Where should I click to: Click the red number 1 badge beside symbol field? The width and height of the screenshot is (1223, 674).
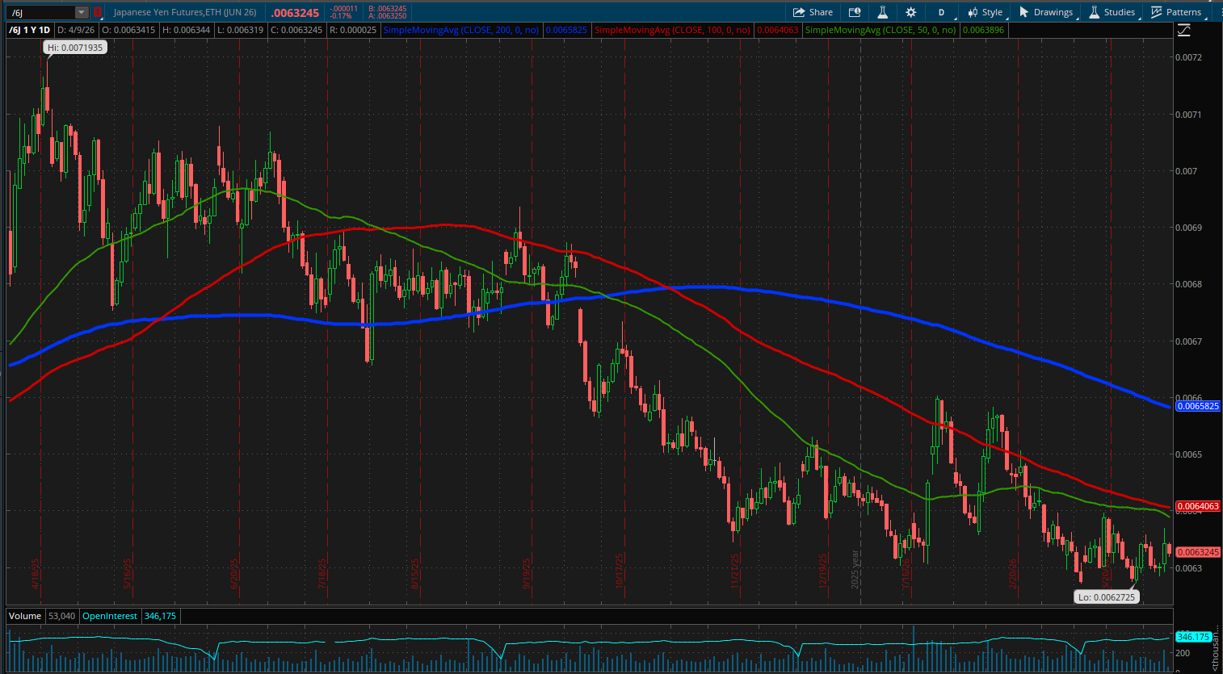pos(96,12)
